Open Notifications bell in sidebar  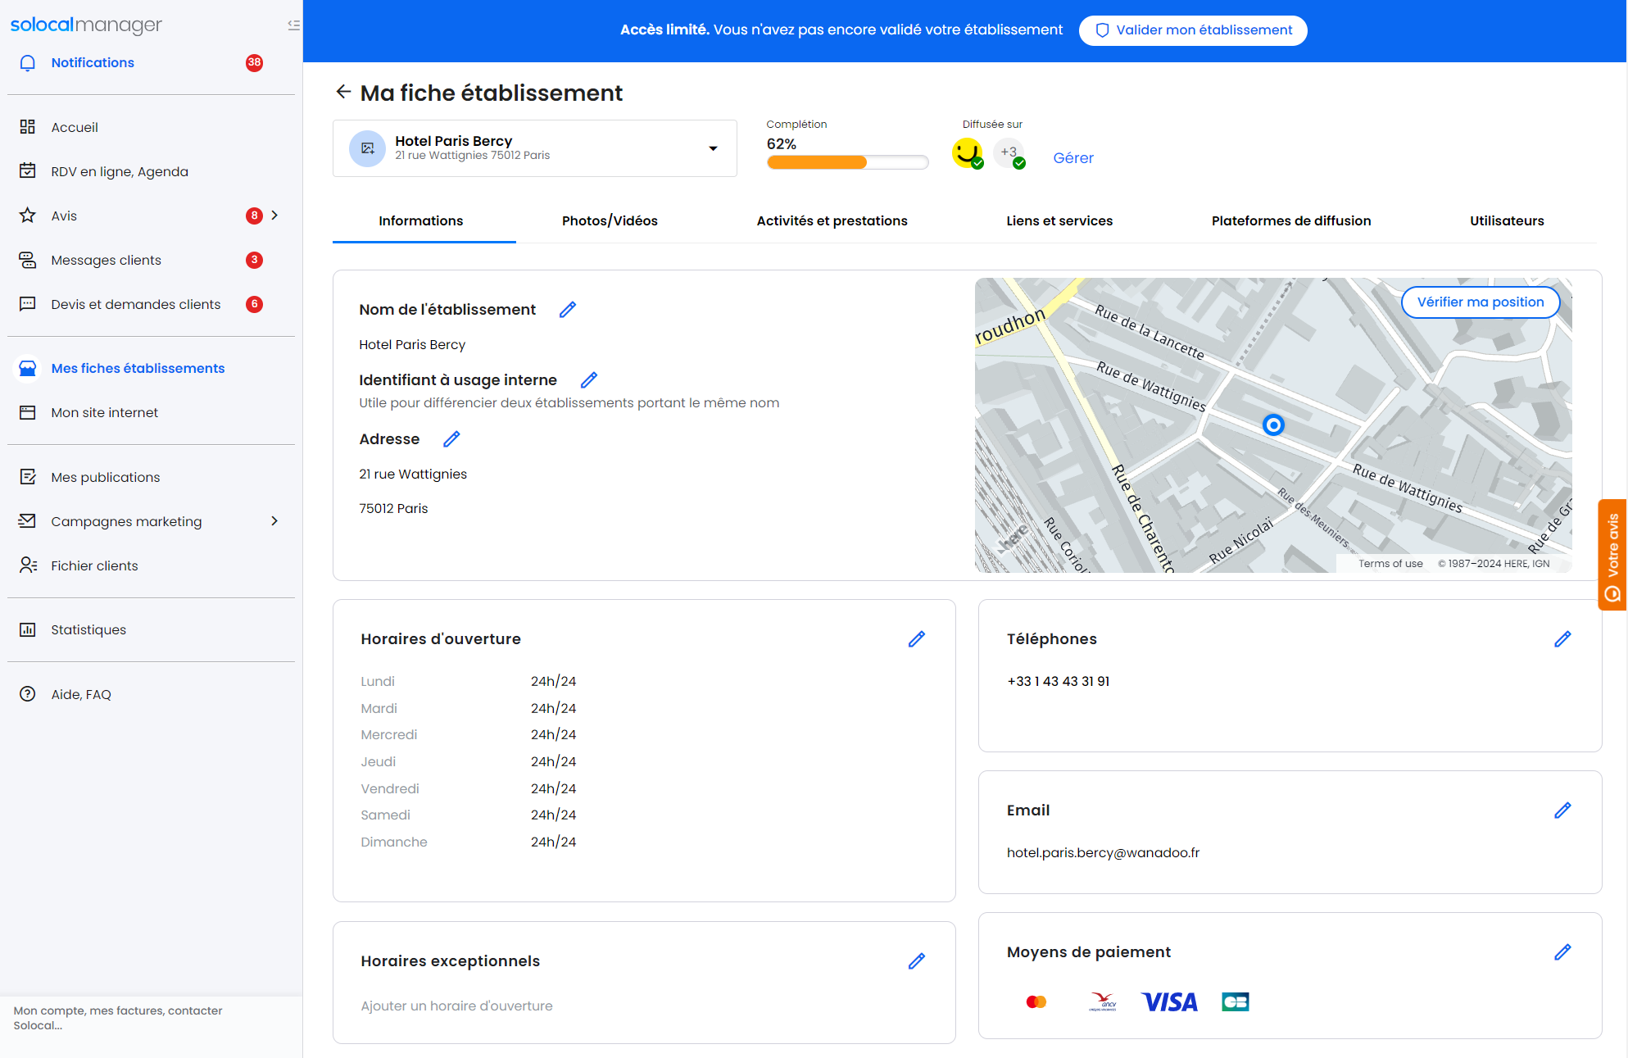tap(28, 63)
